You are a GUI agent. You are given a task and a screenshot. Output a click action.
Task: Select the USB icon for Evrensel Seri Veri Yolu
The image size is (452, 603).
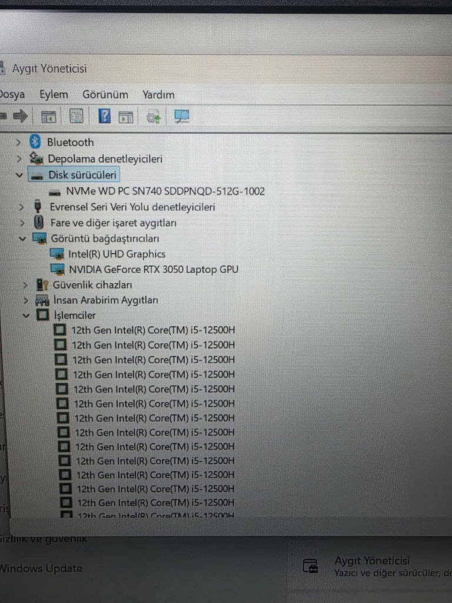(38, 206)
